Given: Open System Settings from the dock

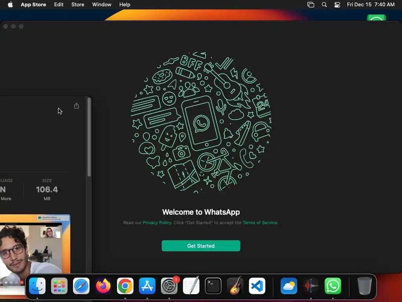Looking at the screenshot, I should tap(169, 286).
